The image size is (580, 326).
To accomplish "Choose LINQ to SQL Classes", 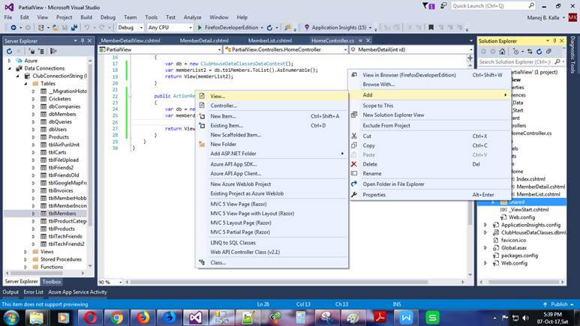I will pos(272,243).
